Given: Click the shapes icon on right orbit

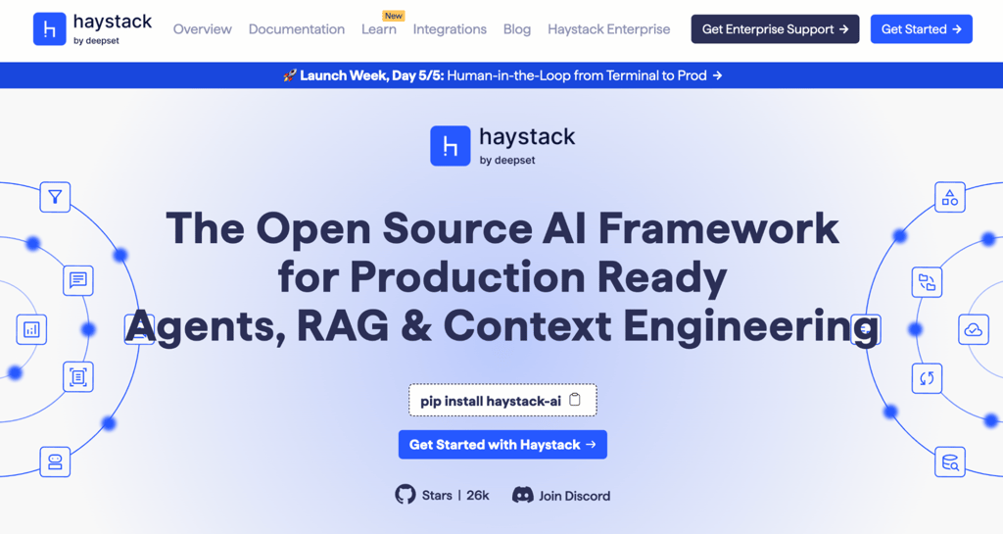Looking at the screenshot, I should (950, 198).
